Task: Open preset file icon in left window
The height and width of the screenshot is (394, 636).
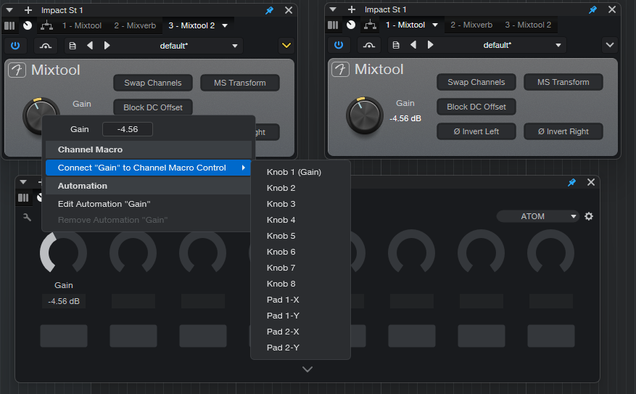Action: click(x=73, y=46)
